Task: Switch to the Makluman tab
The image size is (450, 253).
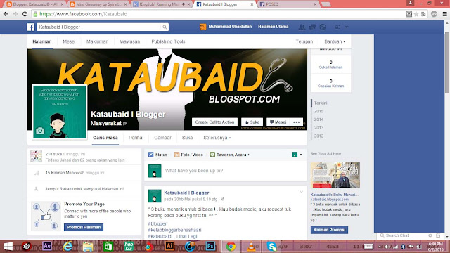Action: pyautogui.click(x=97, y=41)
